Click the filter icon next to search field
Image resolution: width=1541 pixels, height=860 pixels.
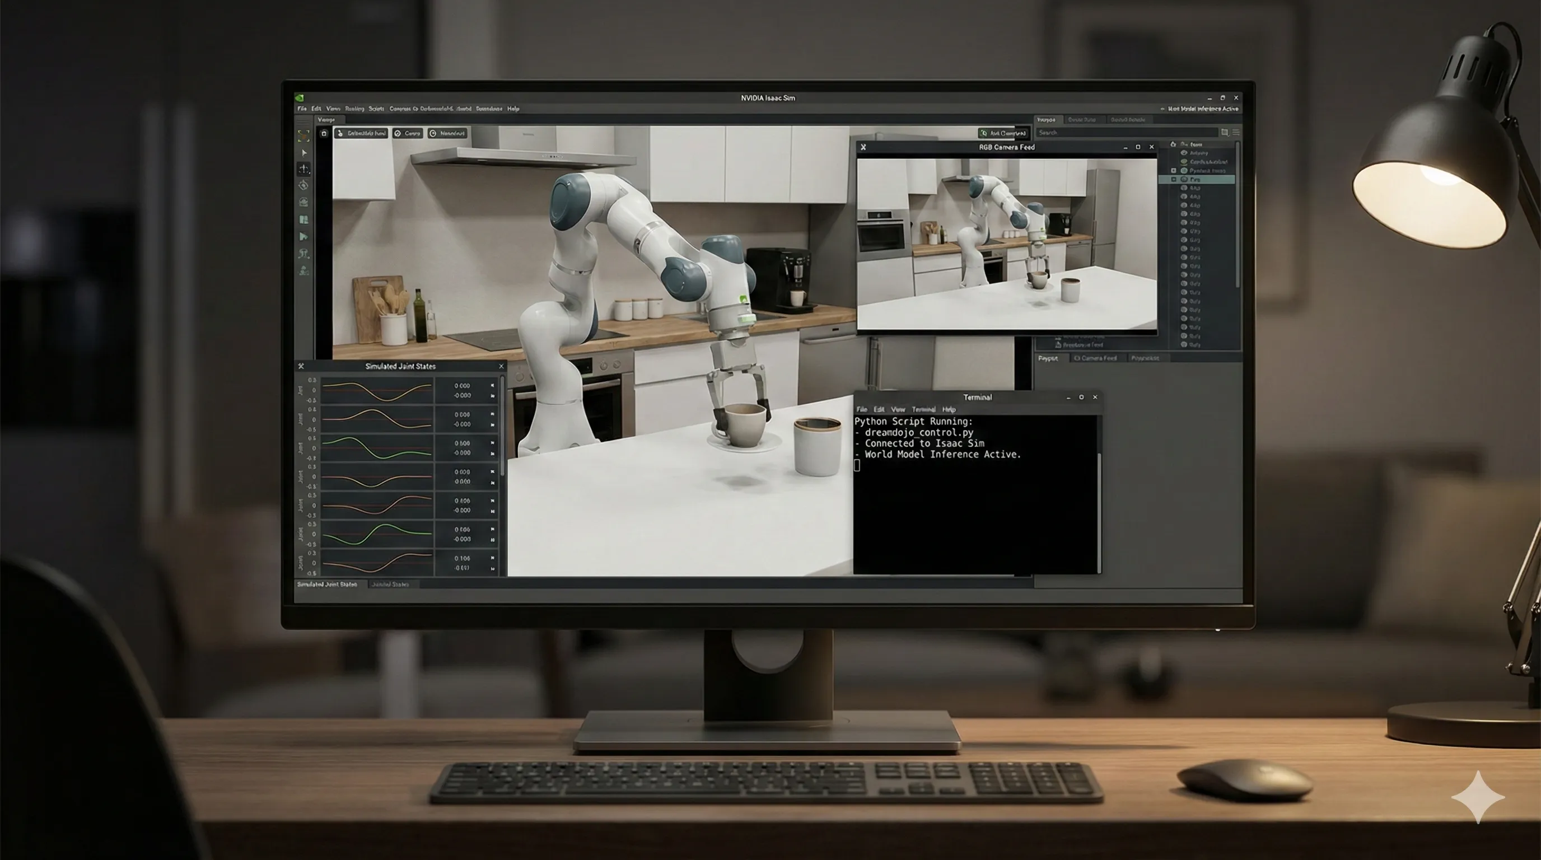tap(1225, 132)
